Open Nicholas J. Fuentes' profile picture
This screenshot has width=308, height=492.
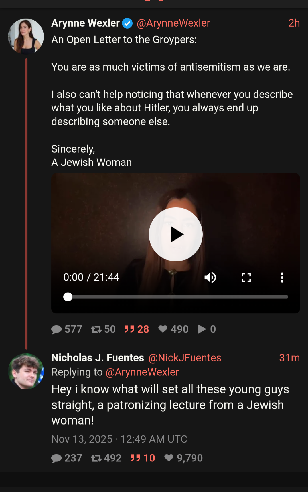point(26,371)
